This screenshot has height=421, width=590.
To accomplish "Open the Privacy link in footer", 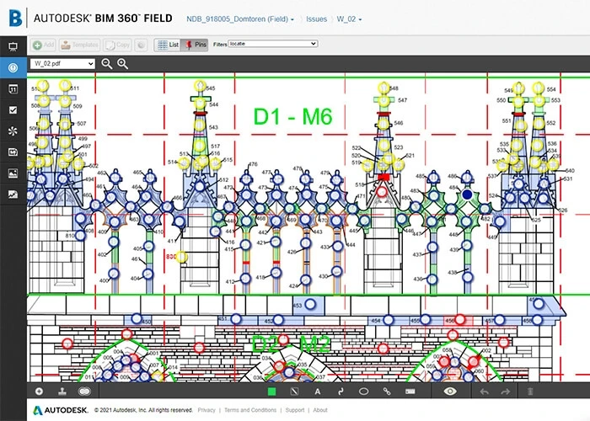I will point(206,410).
